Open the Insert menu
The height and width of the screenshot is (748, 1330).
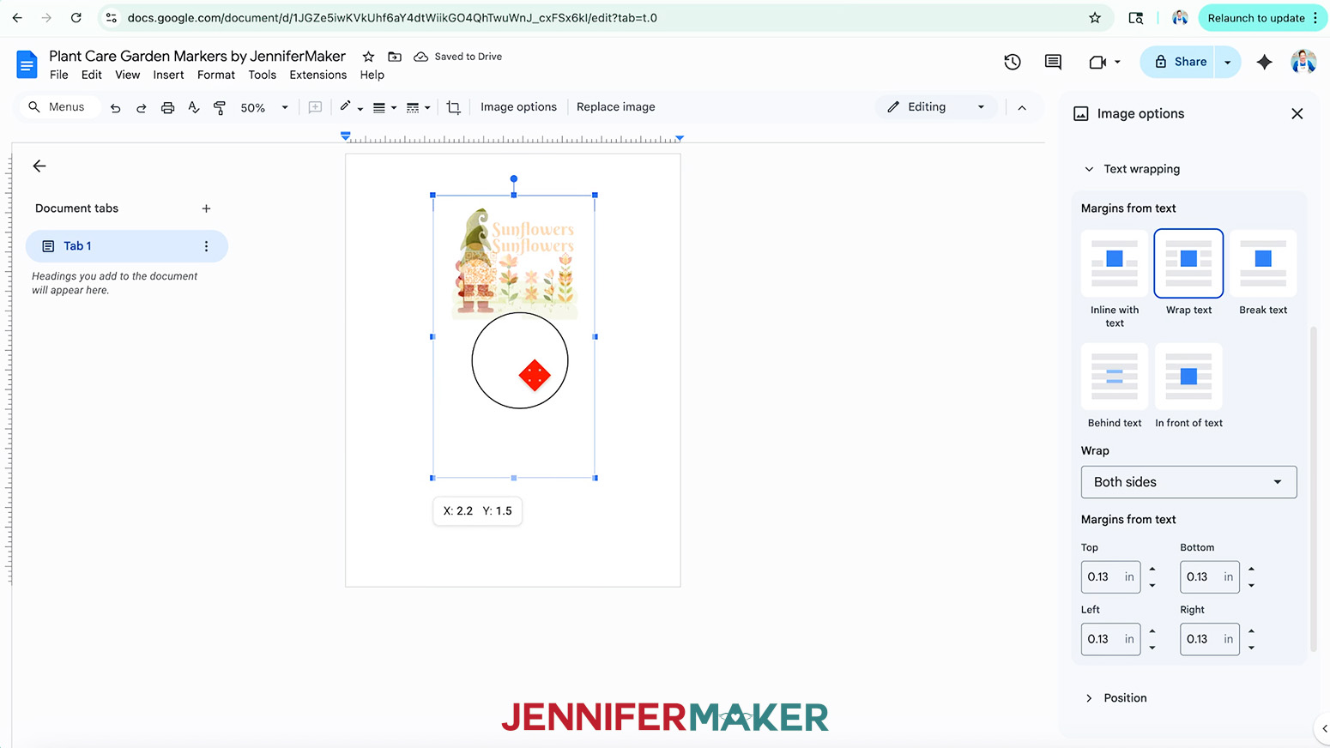pyautogui.click(x=168, y=75)
